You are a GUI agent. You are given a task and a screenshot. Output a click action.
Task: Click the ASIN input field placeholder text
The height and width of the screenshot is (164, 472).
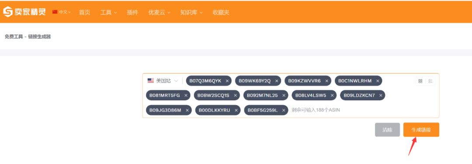click(x=316, y=110)
